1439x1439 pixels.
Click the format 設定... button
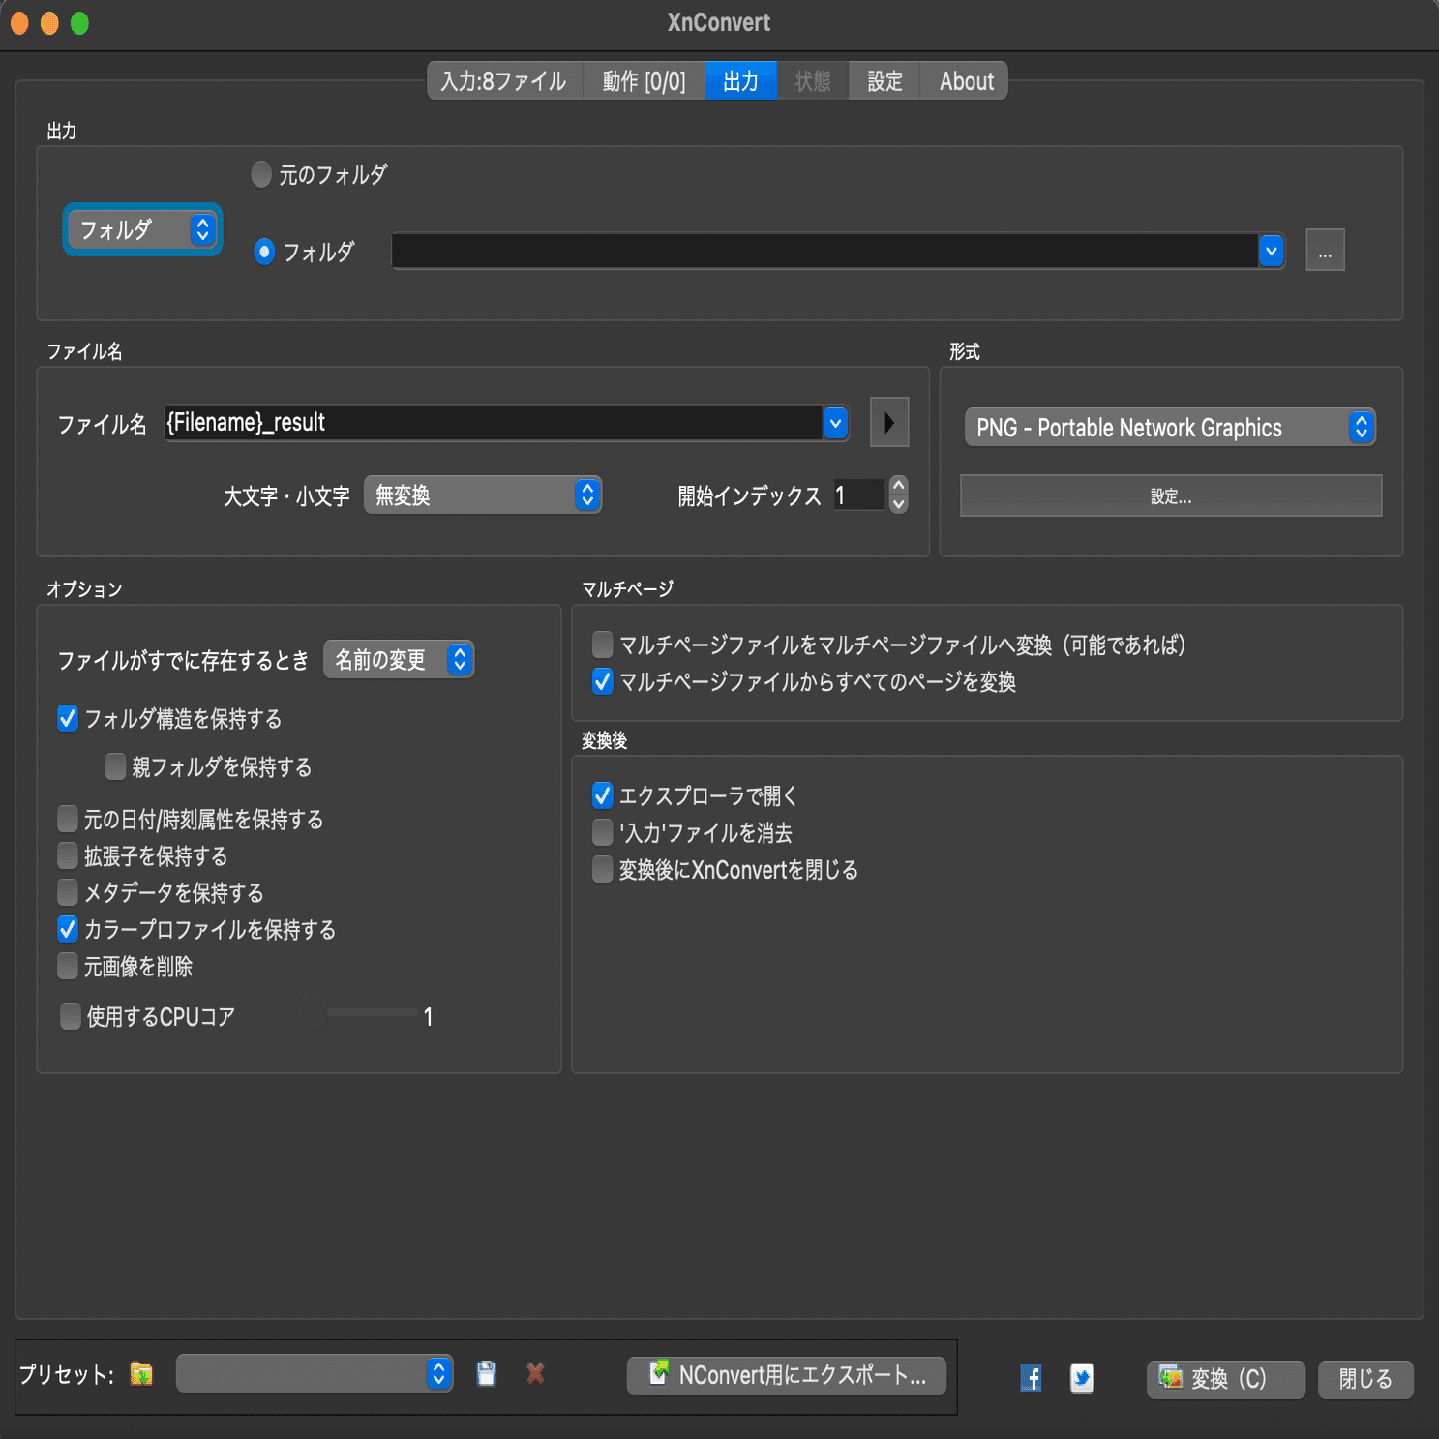point(1170,495)
